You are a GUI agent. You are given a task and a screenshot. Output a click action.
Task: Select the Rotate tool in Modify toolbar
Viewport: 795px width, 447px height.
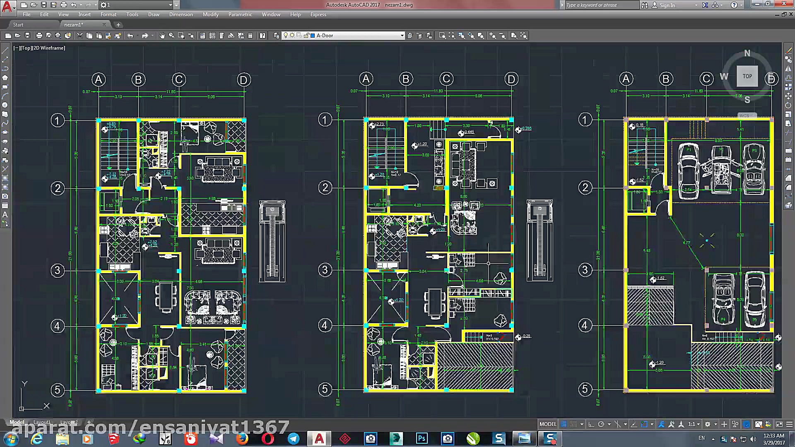click(788, 105)
